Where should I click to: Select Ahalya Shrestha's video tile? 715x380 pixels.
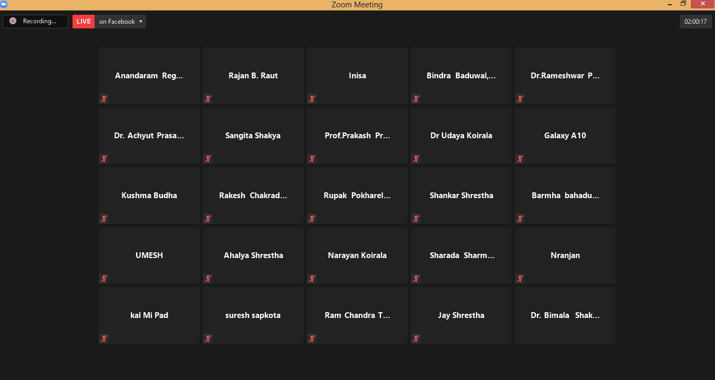(x=253, y=255)
